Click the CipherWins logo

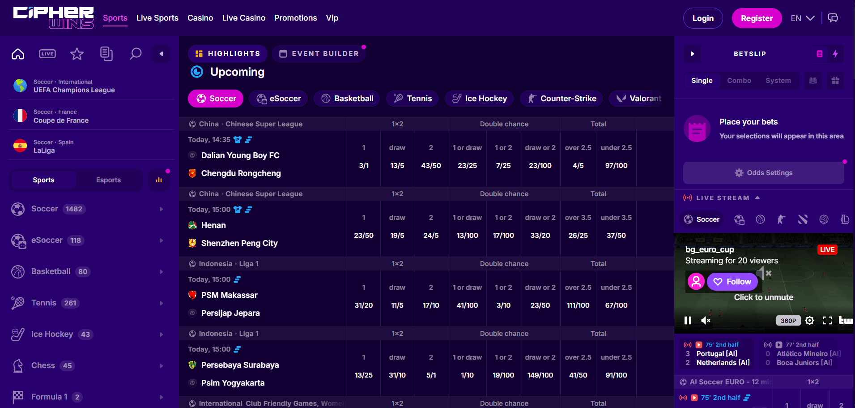click(53, 18)
